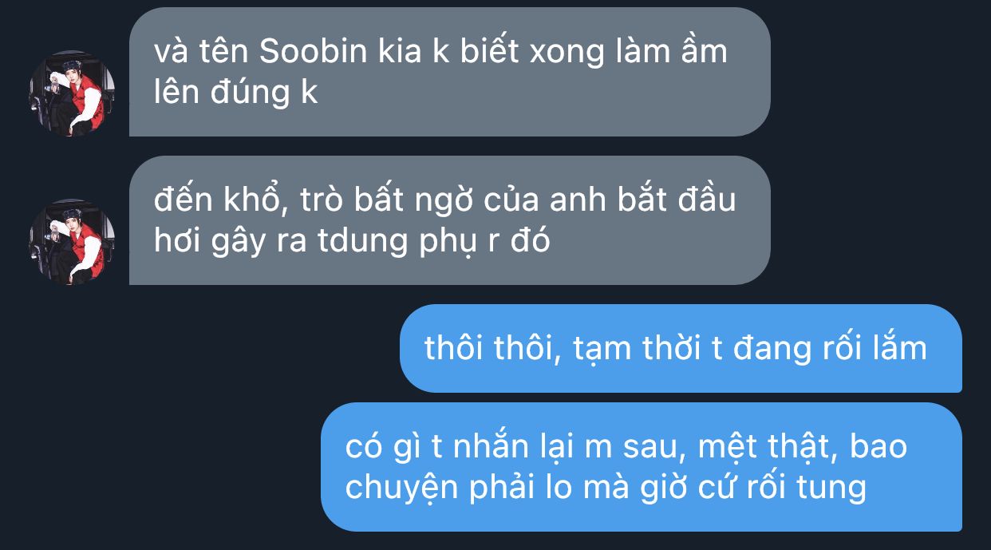This screenshot has width=991, height=550.
Task: Select the blue bubble starting "có gì t nhắn"
Action: pos(642,467)
